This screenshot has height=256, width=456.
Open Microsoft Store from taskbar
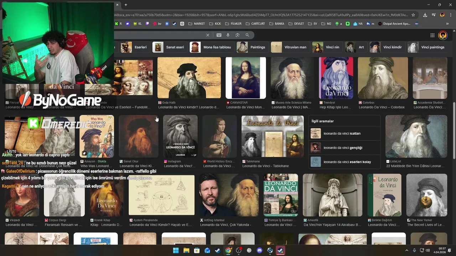click(x=197, y=250)
